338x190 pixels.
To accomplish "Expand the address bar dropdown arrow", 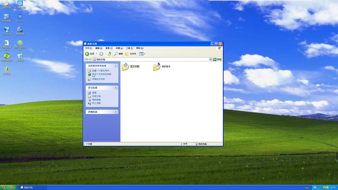I will pyautogui.click(x=211, y=59).
